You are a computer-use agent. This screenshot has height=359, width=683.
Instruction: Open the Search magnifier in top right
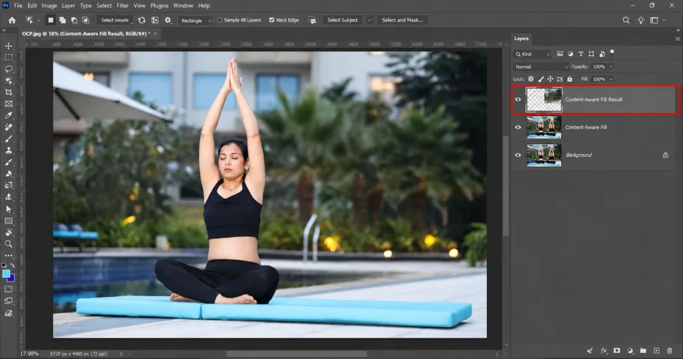click(626, 20)
